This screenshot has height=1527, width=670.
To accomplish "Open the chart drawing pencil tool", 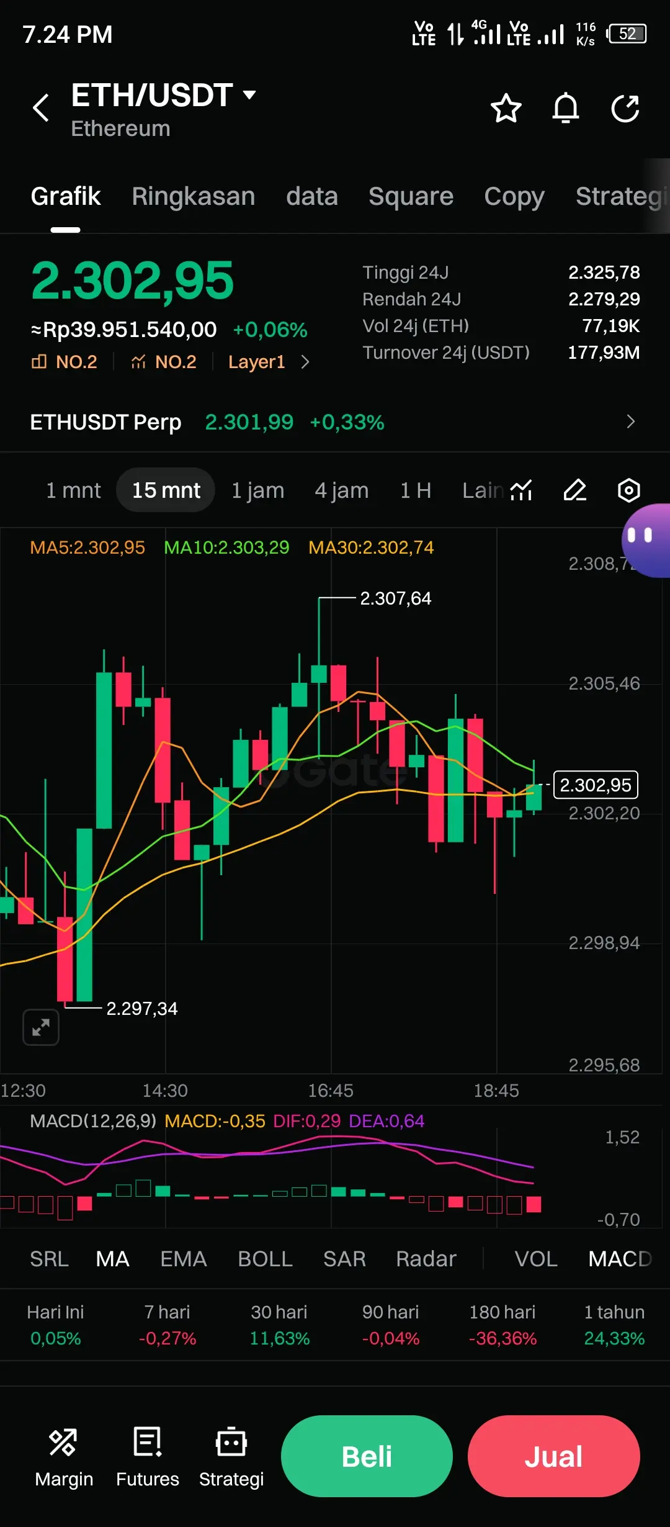I will (x=575, y=490).
